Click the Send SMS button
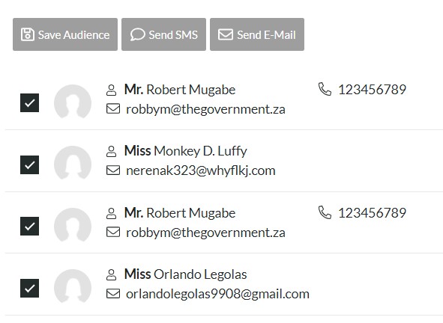 (163, 34)
